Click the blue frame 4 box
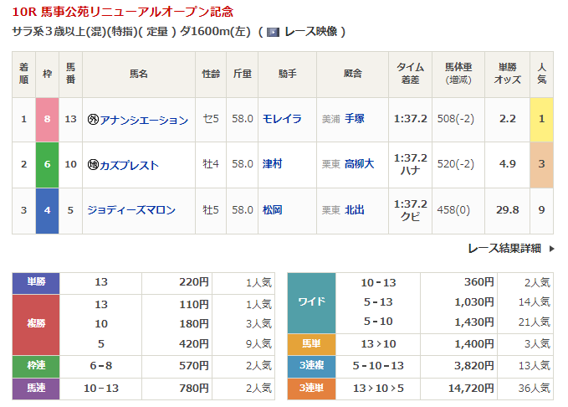Image resolution: width=568 pixels, height=407 pixels. [x=47, y=209]
